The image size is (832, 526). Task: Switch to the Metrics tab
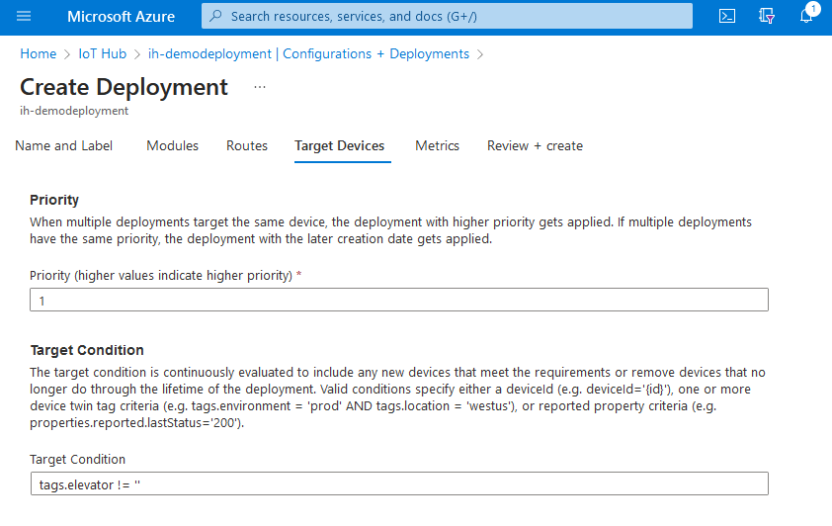tap(437, 145)
